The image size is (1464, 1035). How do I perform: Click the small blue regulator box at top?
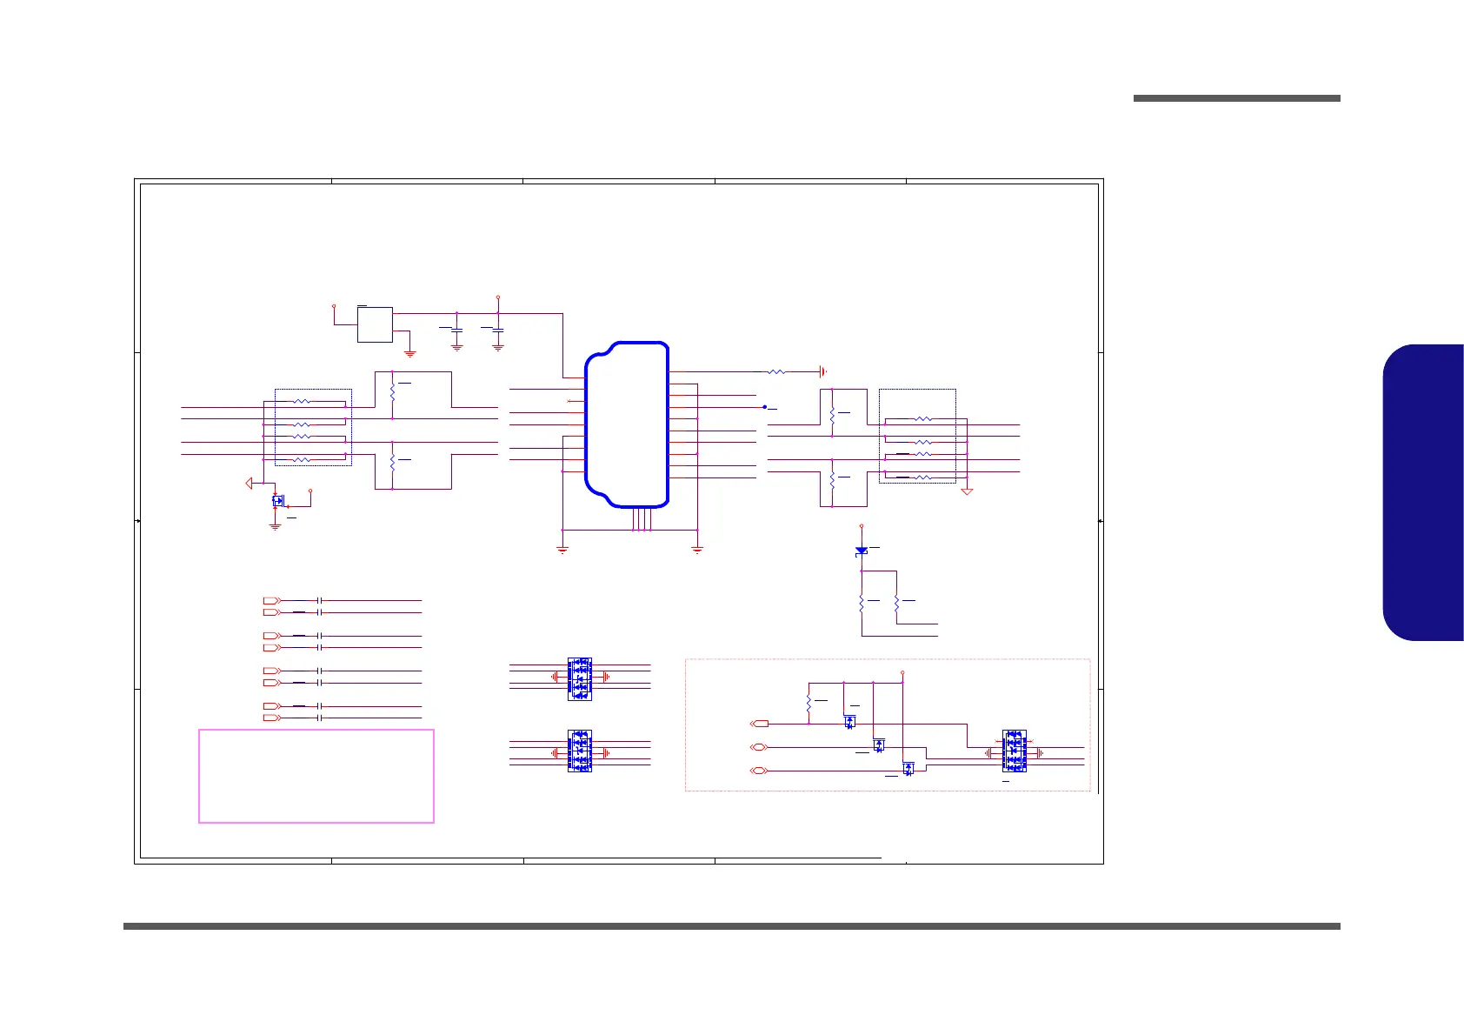(375, 324)
